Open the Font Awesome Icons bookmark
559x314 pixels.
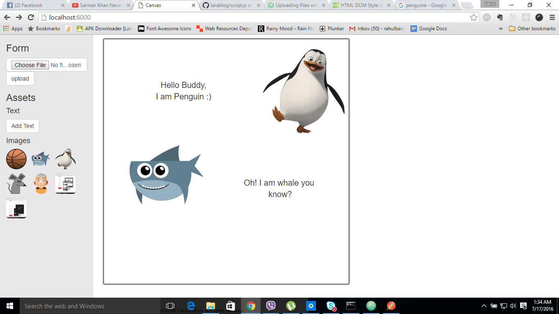click(x=165, y=29)
